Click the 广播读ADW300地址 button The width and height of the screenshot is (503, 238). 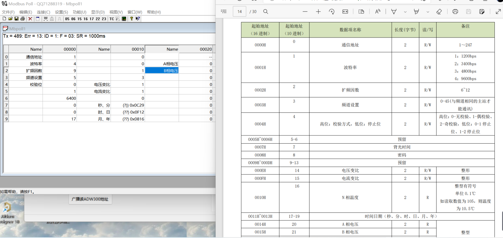pyautogui.click(x=90, y=199)
